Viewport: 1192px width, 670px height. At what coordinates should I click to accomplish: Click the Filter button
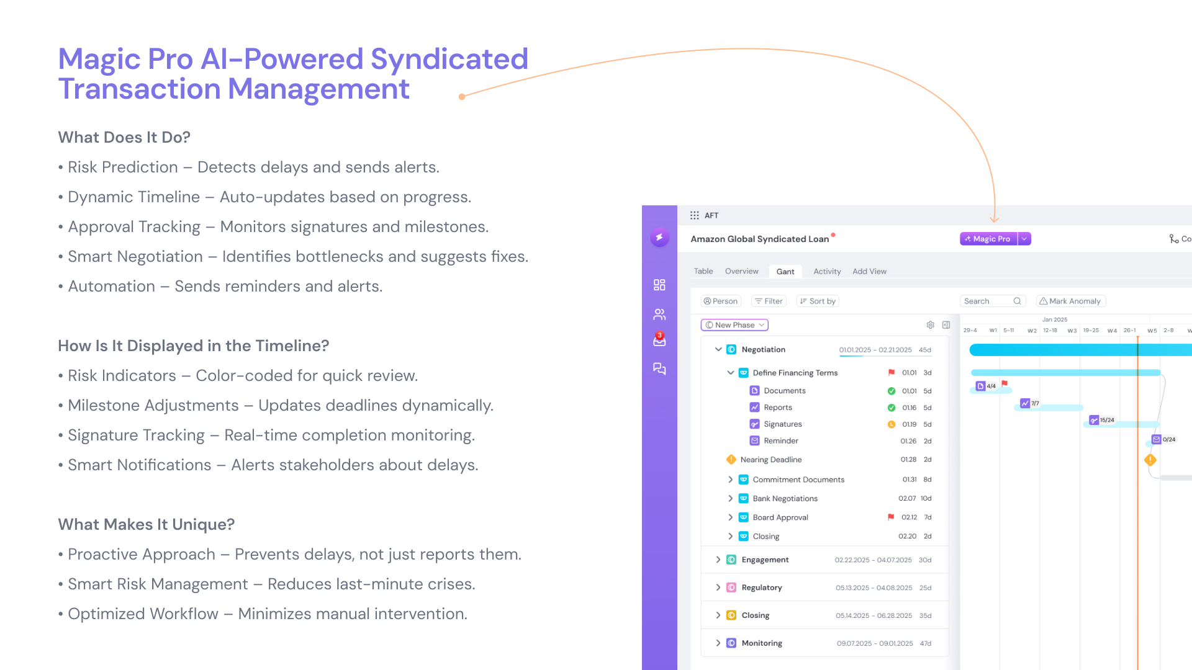pyautogui.click(x=769, y=301)
